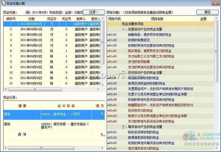Image resolution: width=221 pixels, height=152 pixels.
Task: Select item m01i01 销售商品、提供劳务收到的现金
Action: pos(149,35)
